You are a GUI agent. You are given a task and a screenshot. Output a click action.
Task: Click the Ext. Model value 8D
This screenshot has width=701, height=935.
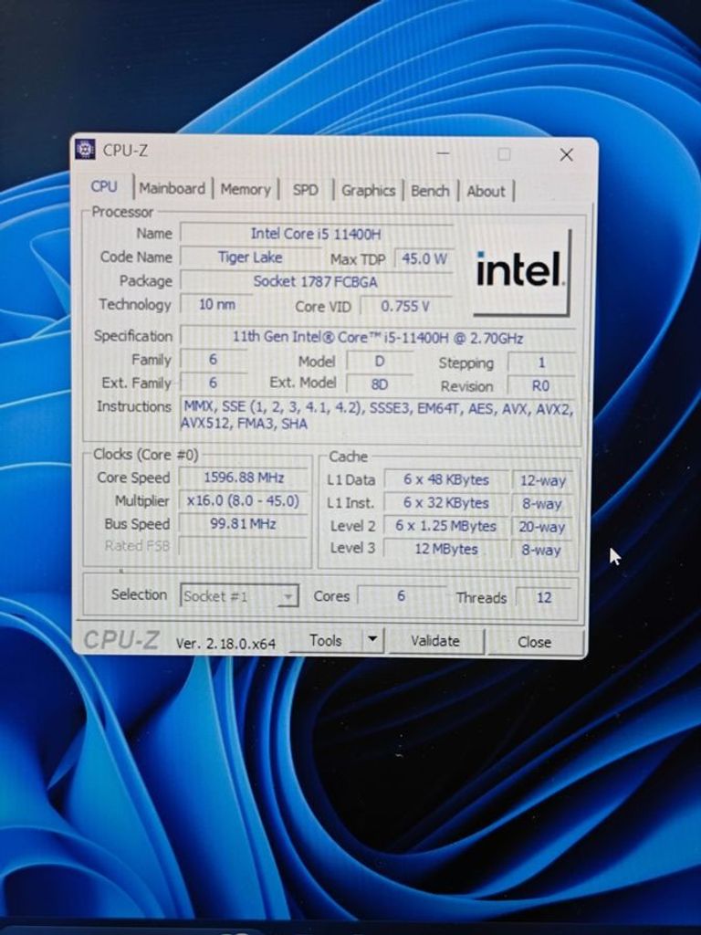point(380,384)
